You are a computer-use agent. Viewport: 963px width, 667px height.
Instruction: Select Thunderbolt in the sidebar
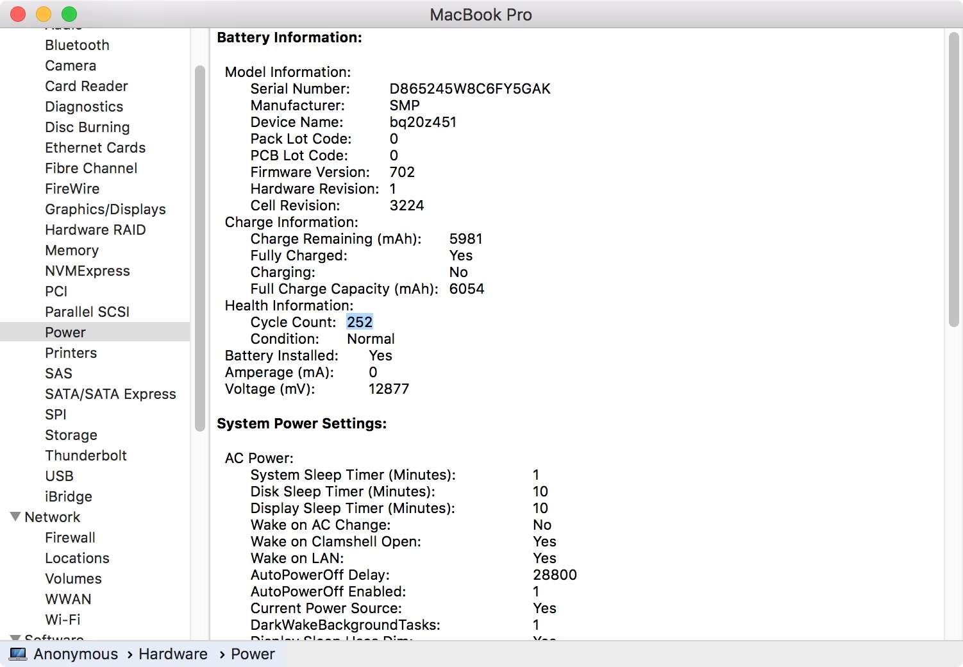click(x=86, y=455)
